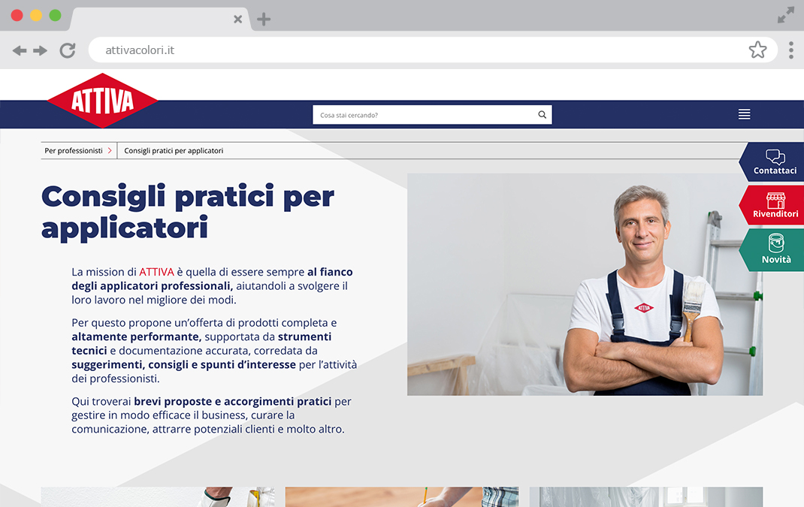
Task: Toggle fullscreen with the expand arrows icon
Action: point(785,15)
